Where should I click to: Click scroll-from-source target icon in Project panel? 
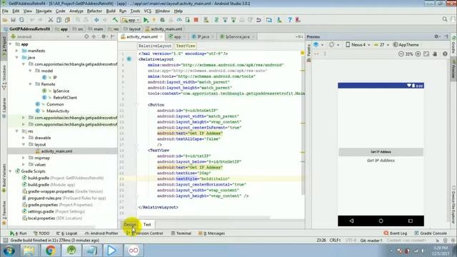(86, 36)
